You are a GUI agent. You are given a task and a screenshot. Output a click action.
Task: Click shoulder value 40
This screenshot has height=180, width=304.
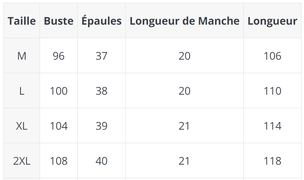pyautogui.click(x=102, y=161)
